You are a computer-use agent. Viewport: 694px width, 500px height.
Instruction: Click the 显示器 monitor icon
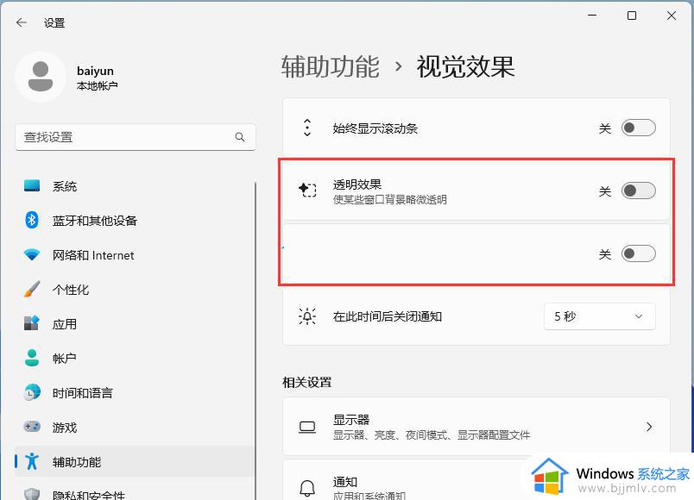coord(307,427)
